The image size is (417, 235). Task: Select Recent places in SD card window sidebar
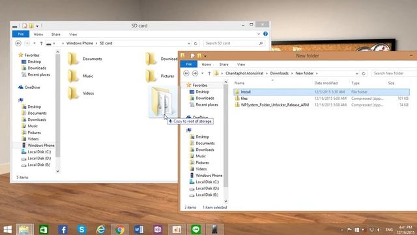point(36,74)
